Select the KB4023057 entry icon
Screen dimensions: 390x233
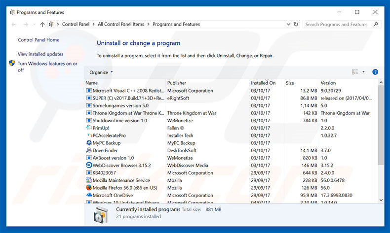click(x=89, y=173)
